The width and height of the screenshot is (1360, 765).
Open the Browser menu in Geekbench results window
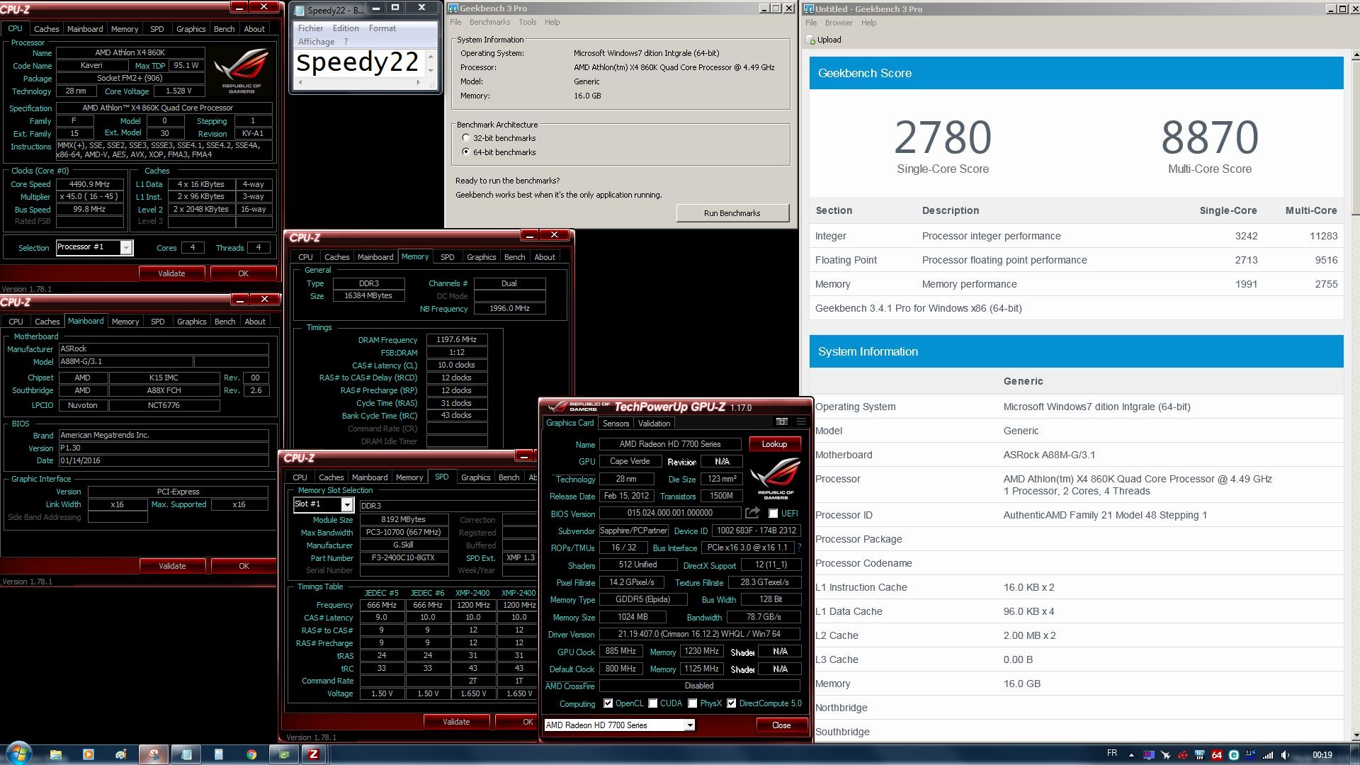[839, 23]
